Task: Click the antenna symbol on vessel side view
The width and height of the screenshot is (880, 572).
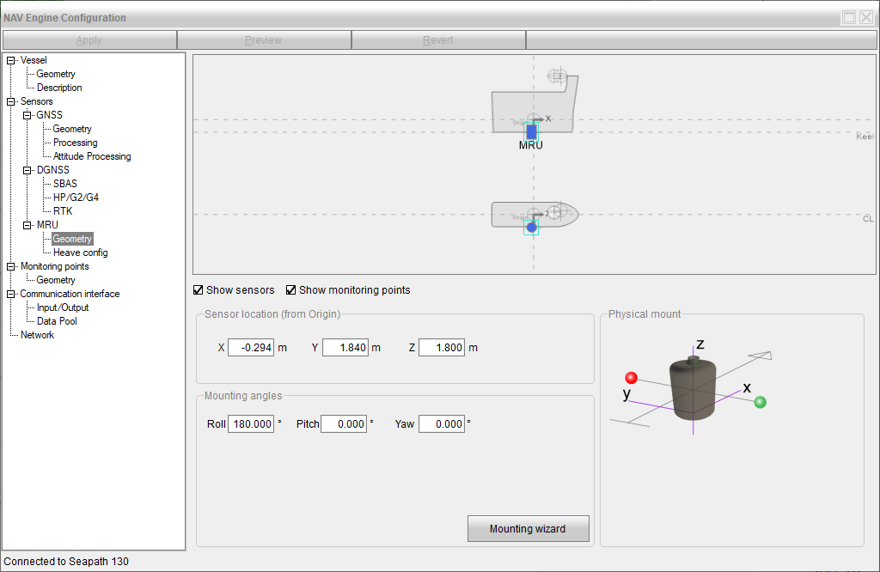Action: click(558, 76)
